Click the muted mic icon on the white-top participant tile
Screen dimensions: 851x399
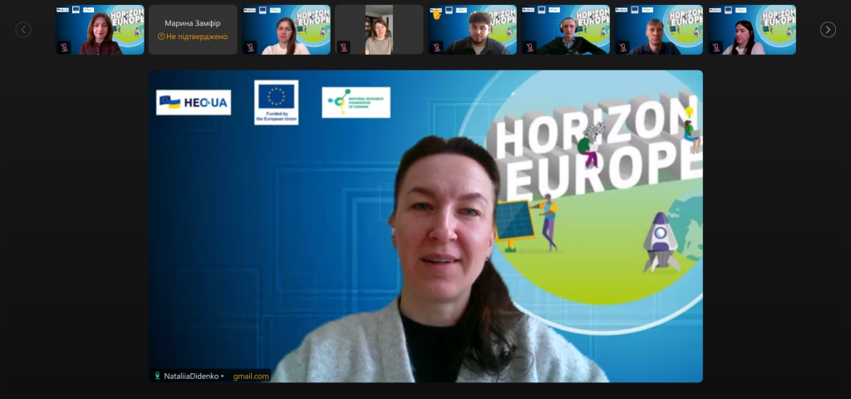click(x=250, y=47)
